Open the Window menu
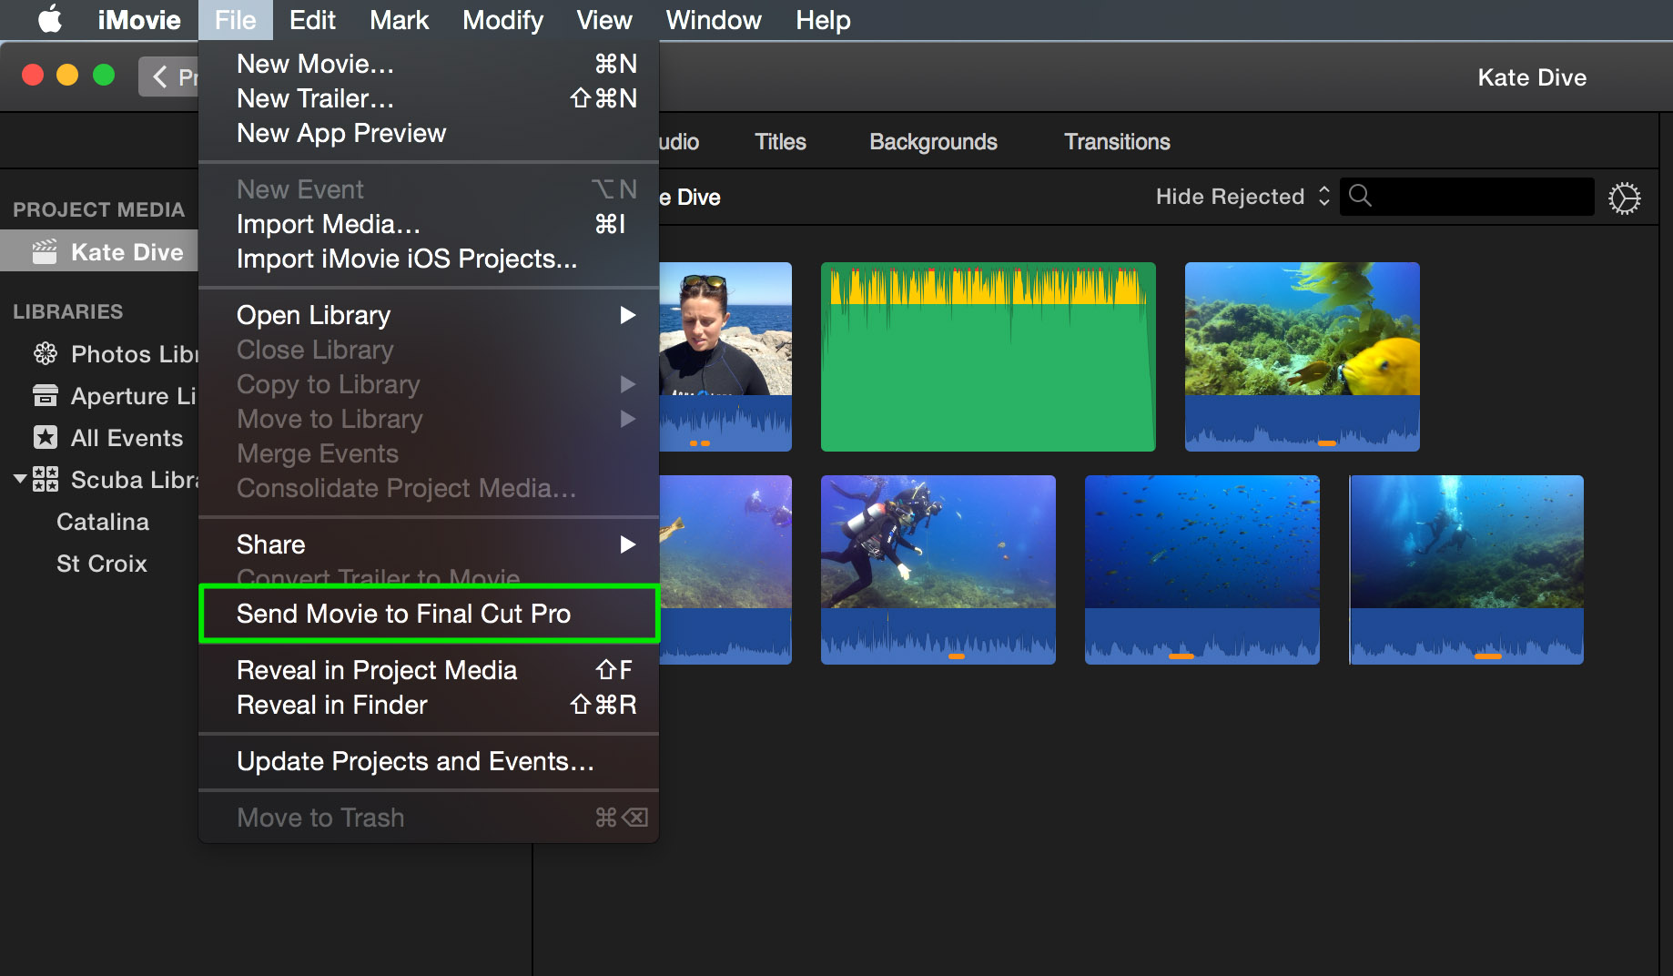The image size is (1673, 976). click(x=714, y=20)
